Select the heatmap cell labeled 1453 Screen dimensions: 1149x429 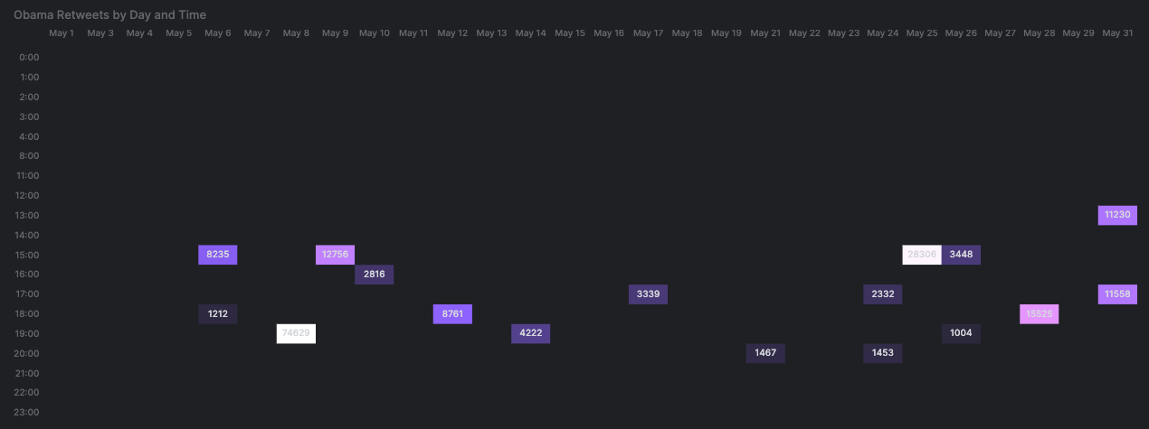point(882,353)
